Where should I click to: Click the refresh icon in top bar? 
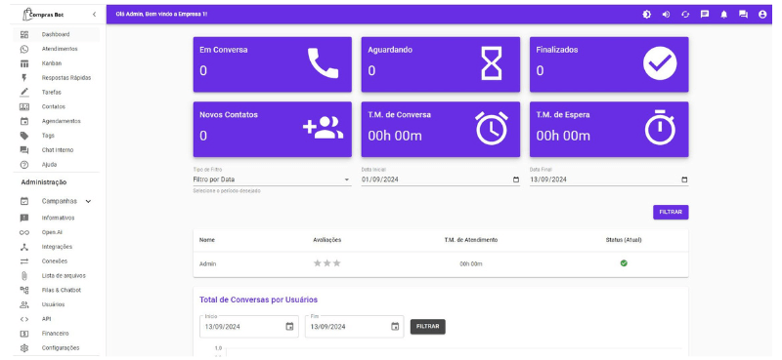[685, 15]
